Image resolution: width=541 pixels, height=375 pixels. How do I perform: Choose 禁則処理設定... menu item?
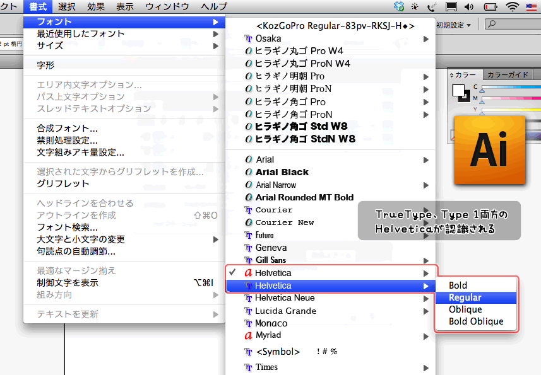tap(124, 141)
